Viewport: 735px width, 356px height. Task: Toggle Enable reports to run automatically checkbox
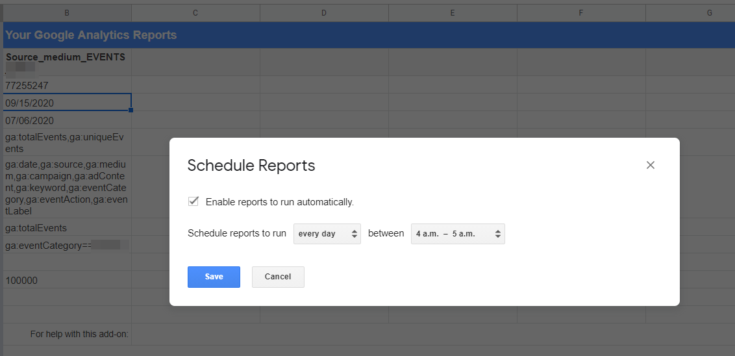[193, 201]
